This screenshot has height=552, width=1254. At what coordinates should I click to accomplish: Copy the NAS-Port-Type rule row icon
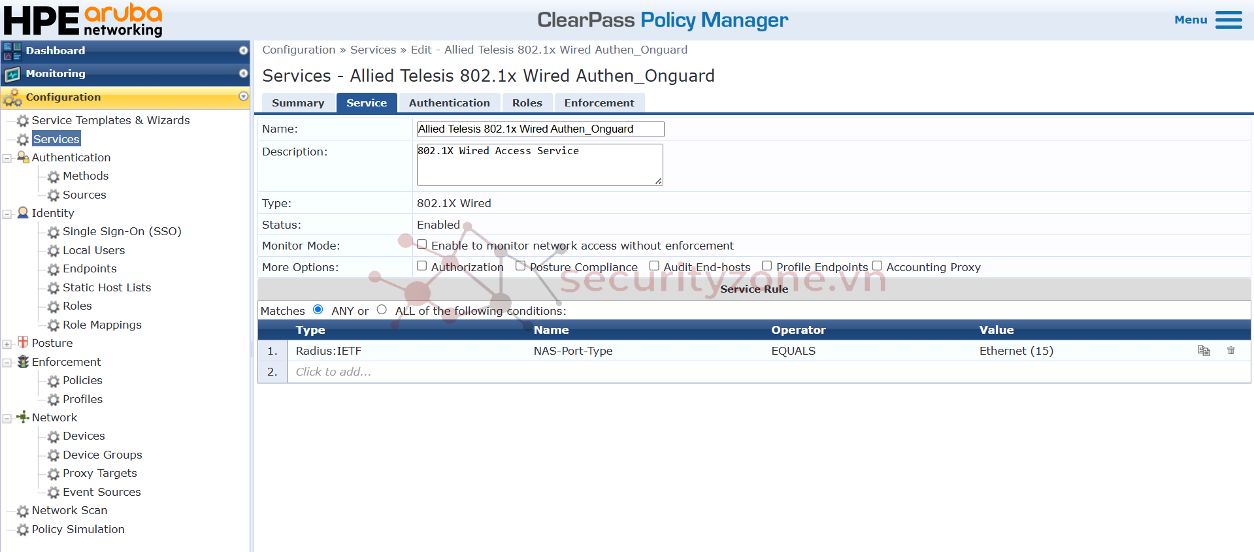[1204, 351]
